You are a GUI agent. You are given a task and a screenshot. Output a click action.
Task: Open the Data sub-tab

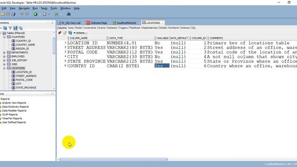[x=71, y=28]
